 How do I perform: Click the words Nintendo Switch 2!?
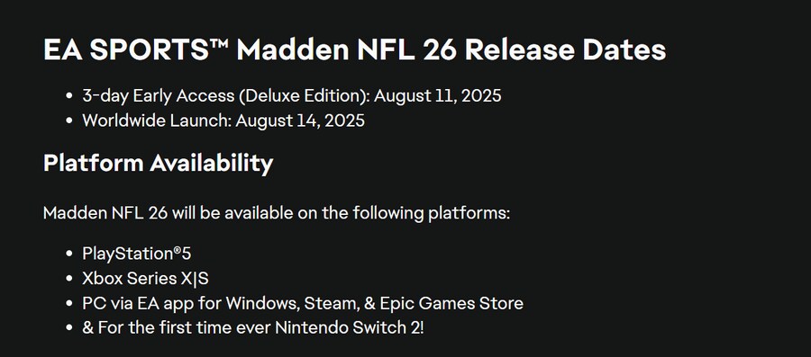point(349,328)
